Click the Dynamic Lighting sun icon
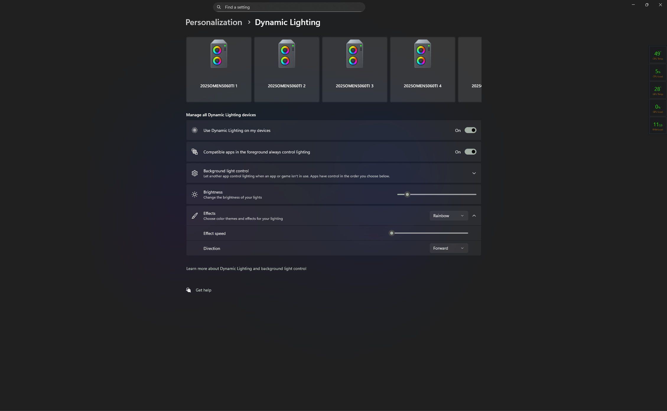The image size is (667, 411). (x=194, y=130)
